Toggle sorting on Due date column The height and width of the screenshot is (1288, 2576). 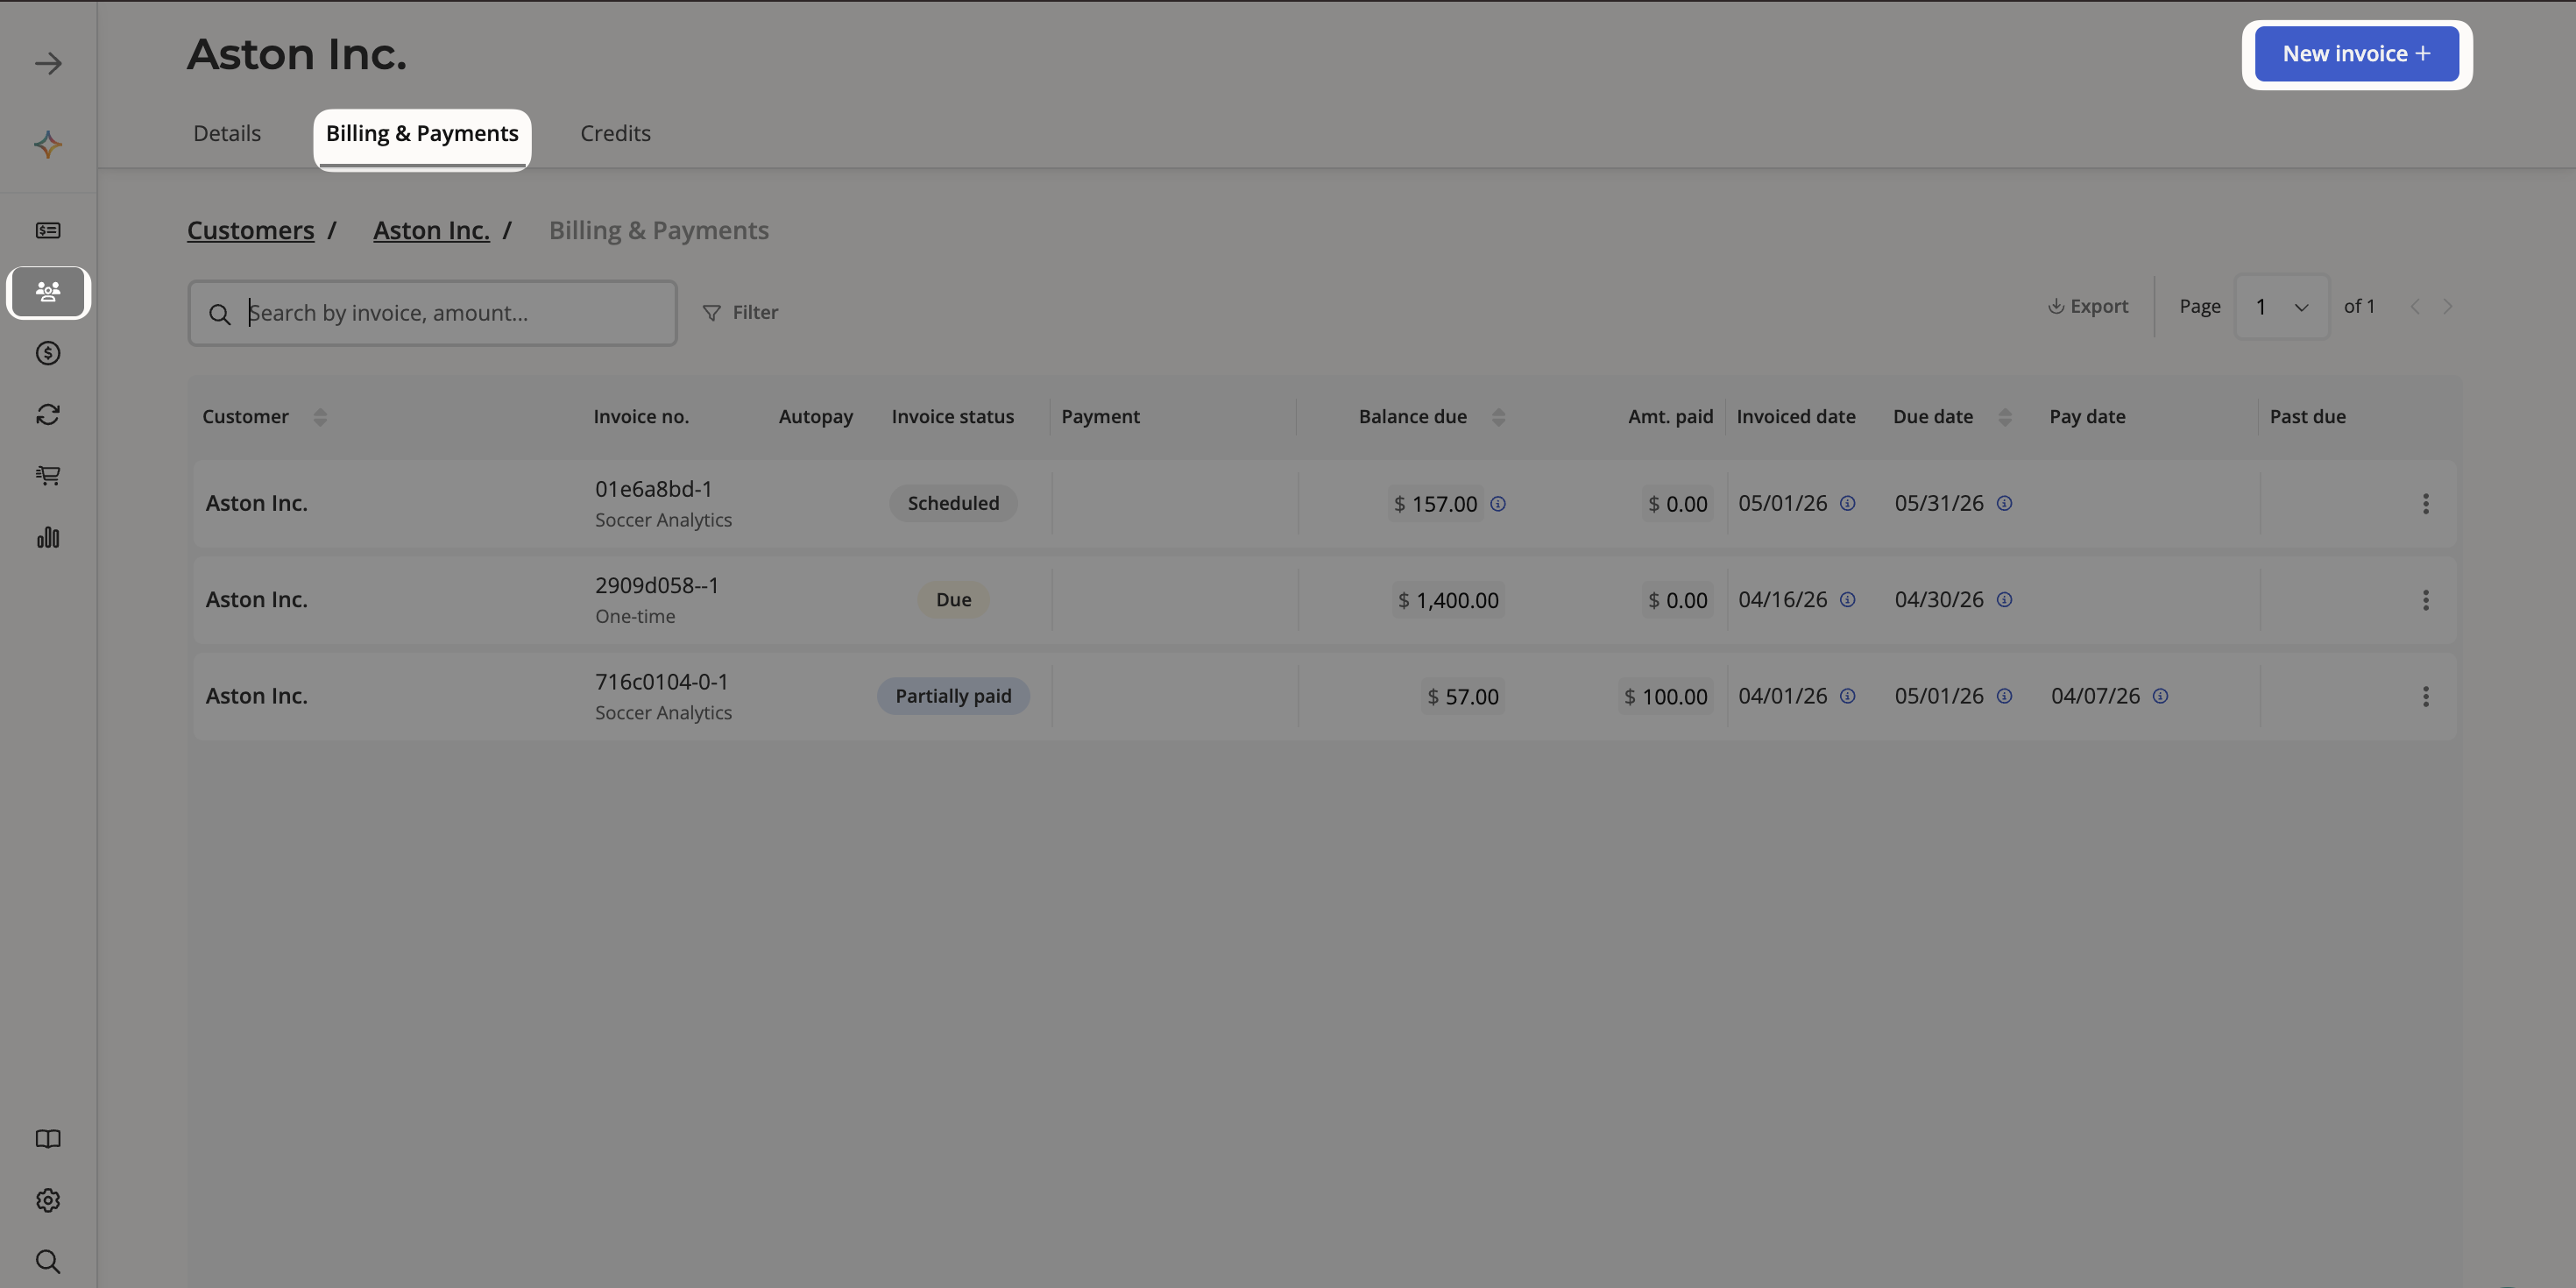pos(2004,416)
